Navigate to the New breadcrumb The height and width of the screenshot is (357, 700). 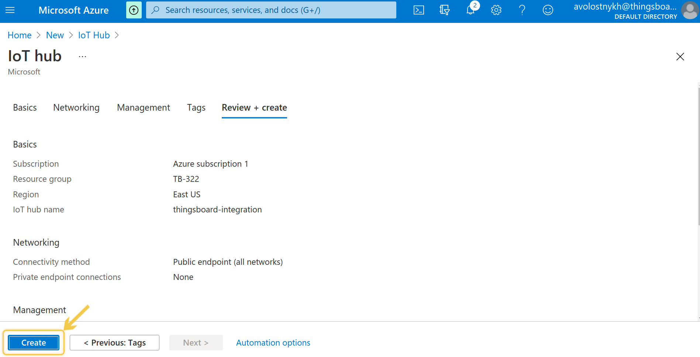coord(55,35)
